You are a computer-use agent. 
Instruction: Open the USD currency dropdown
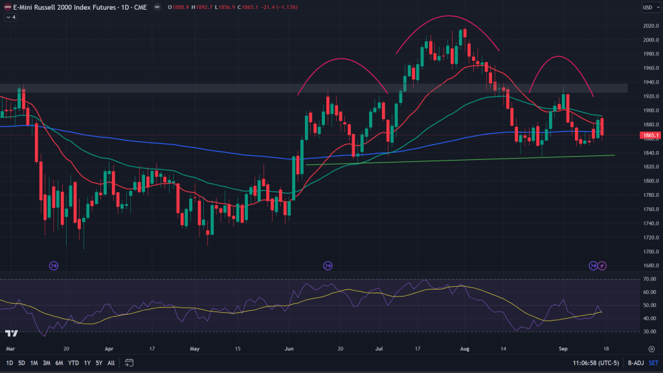[x=649, y=7]
